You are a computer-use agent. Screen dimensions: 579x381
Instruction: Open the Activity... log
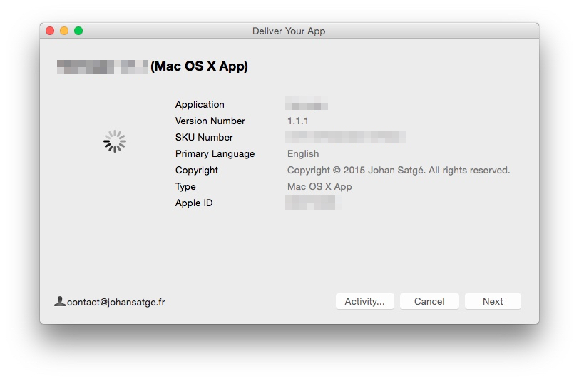(x=364, y=301)
